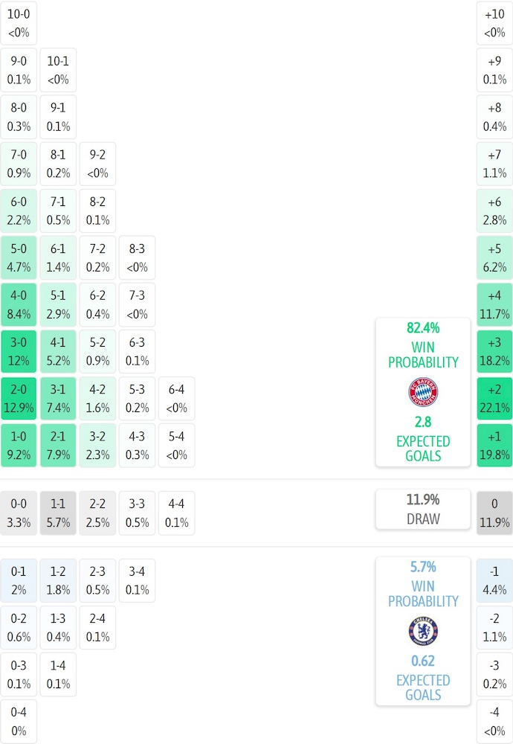Select the 10-0 scoreline cell
Viewport: 513px width, 744px height.
pyautogui.click(x=19, y=23)
